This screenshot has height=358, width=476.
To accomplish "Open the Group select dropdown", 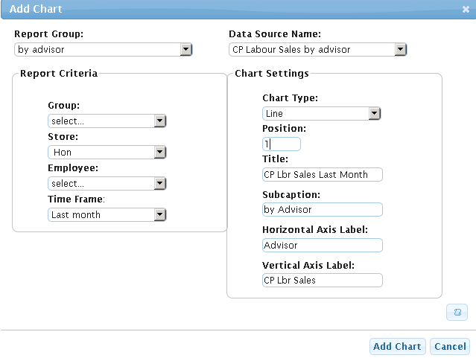I will [107, 121].
